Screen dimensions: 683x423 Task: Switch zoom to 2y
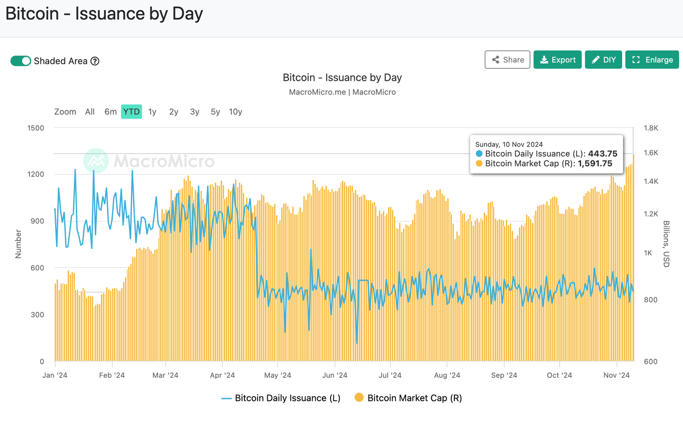coord(173,112)
